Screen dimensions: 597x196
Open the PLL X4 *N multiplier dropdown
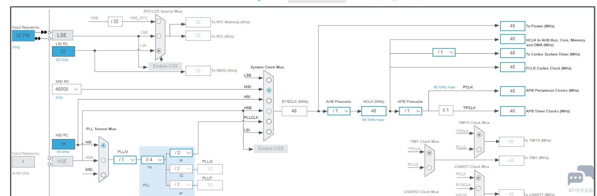[152, 160]
